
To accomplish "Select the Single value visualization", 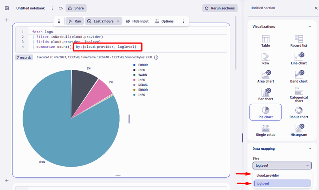I will pos(266,130).
